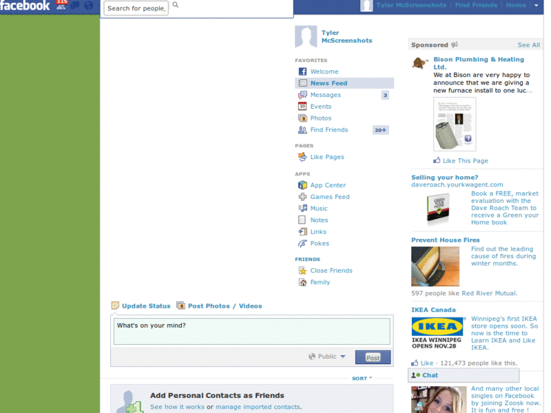Click the Pokes hand icon
The width and height of the screenshot is (551, 413).
(x=302, y=244)
